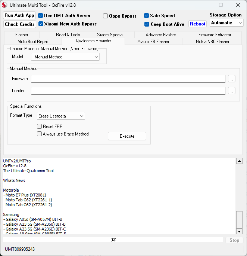
Task: Click the 'Motorola' heading in the log
Action: [x=11, y=190]
